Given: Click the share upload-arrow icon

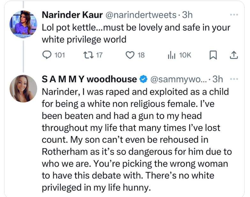Looking at the screenshot, I should pyautogui.click(x=233, y=55).
